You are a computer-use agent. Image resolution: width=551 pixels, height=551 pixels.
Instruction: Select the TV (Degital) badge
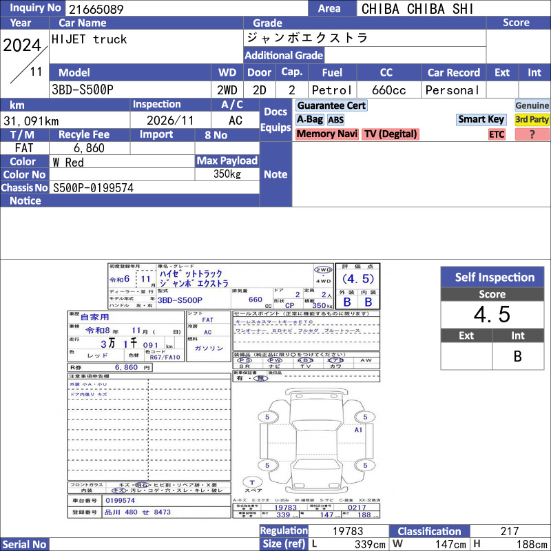click(x=391, y=134)
